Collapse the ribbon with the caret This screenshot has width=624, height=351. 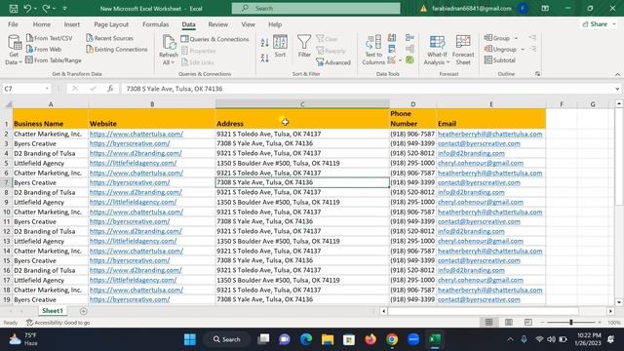click(617, 74)
